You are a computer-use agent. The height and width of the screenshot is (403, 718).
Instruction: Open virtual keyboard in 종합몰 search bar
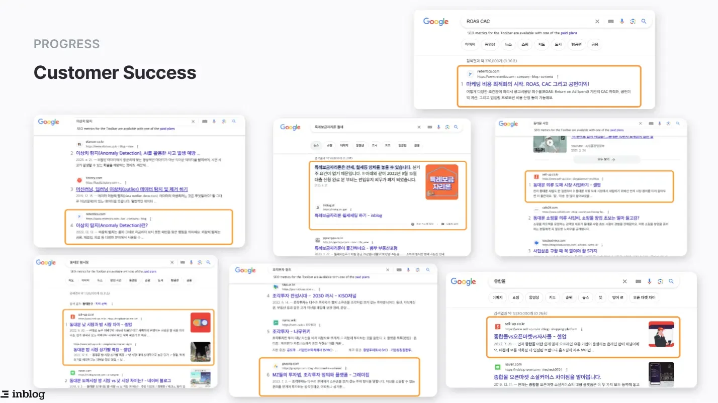638,281
